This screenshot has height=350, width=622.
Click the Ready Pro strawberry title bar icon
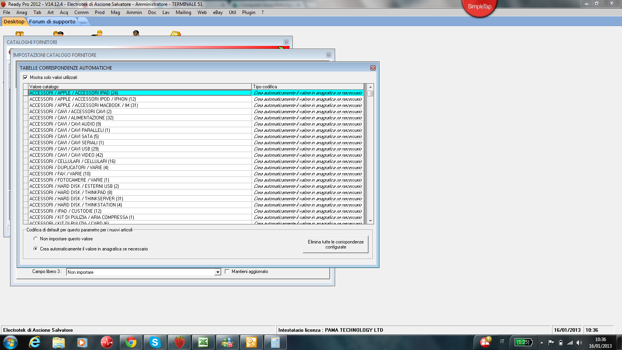point(3,4)
